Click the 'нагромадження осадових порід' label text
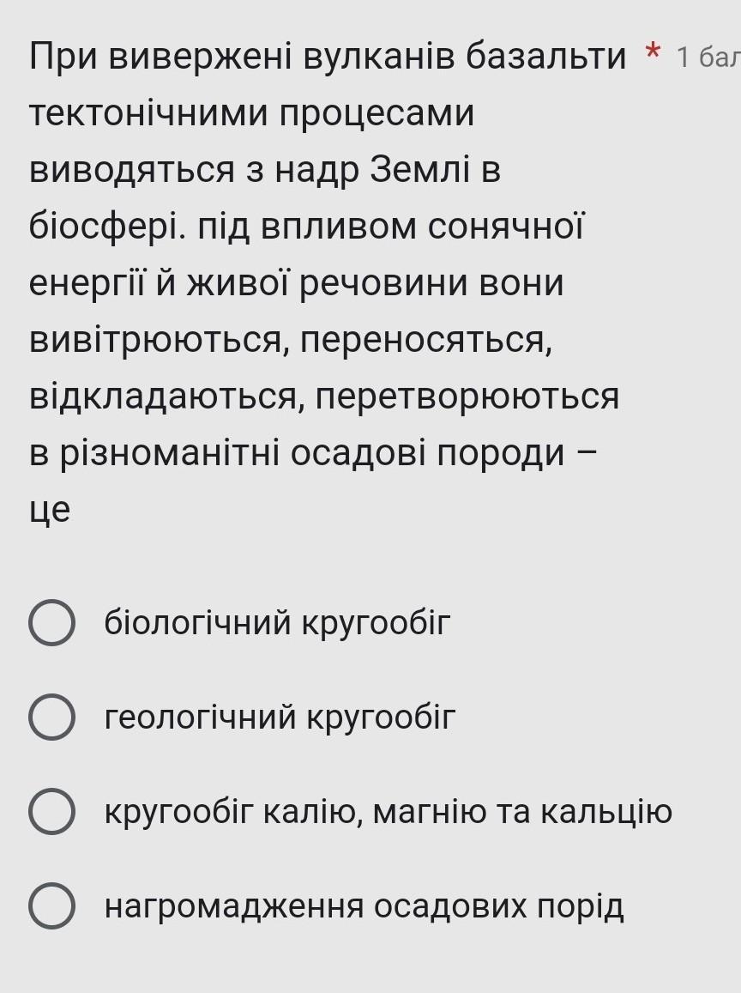 point(364,906)
